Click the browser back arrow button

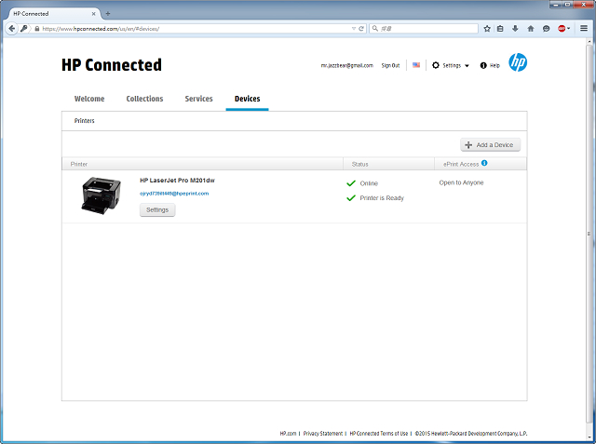click(x=11, y=29)
